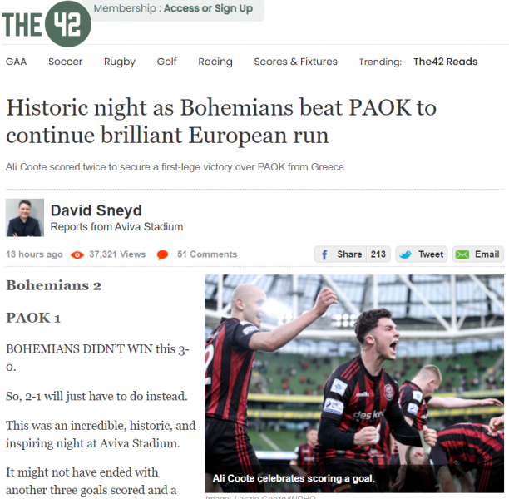The height and width of the screenshot is (499, 509).
Task: Open the Soccer section
Action: (65, 62)
